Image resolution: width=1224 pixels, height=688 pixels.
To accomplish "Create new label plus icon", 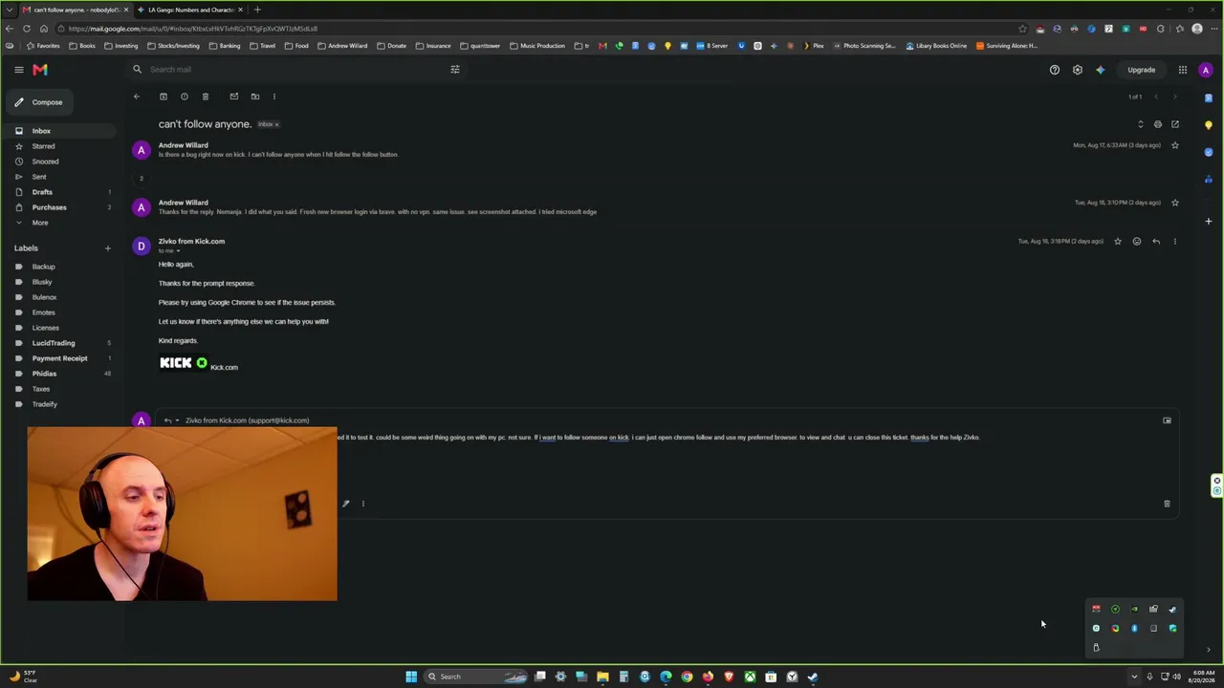I will [107, 248].
